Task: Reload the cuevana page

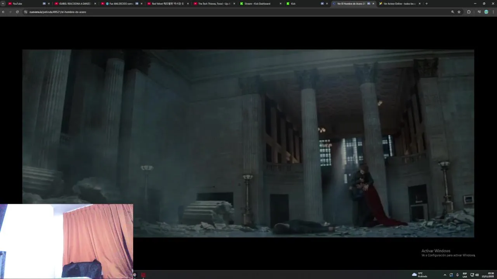Action: click(17, 12)
